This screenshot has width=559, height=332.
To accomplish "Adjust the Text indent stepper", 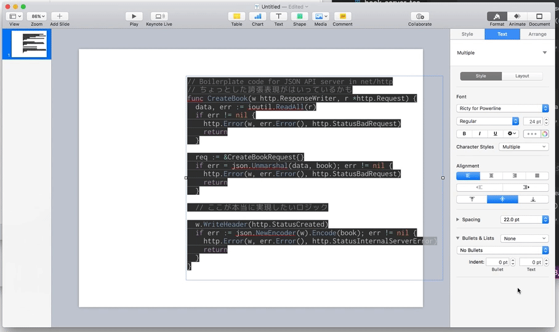I will tap(546, 263).
